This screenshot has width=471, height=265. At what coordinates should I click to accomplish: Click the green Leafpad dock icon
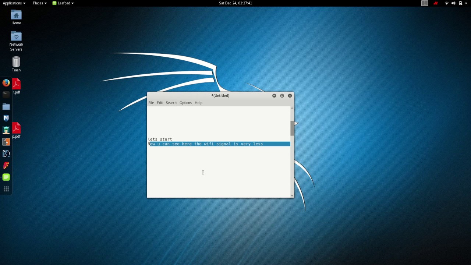click(6, 177)
